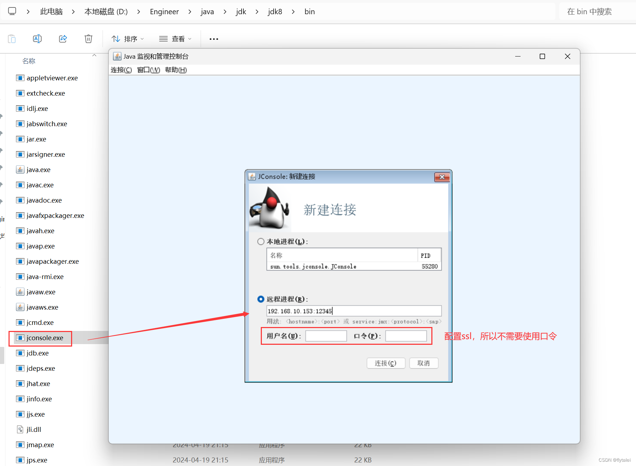Select jdeps.exe in file list

41,368
